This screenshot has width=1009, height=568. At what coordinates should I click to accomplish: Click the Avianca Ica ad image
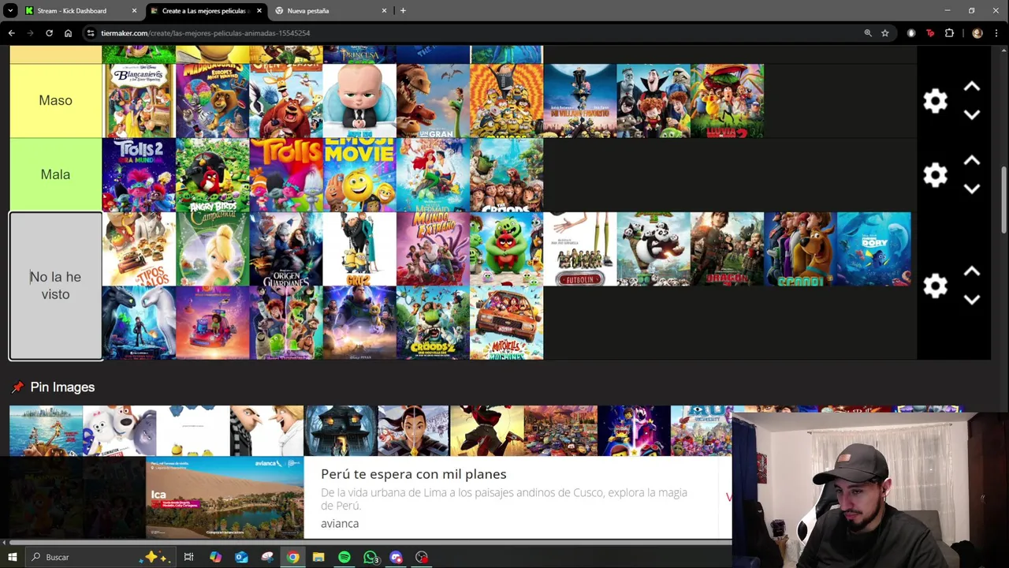click(225, 498)
